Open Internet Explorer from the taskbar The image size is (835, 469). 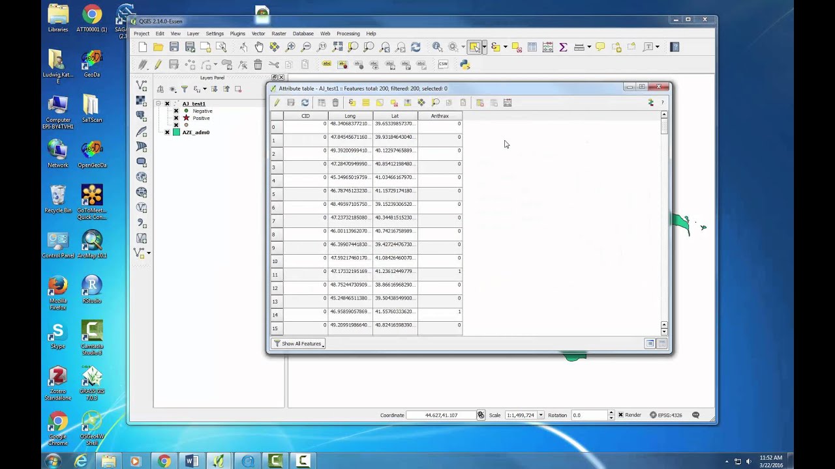pyautogui.click(x=81, y=461)
